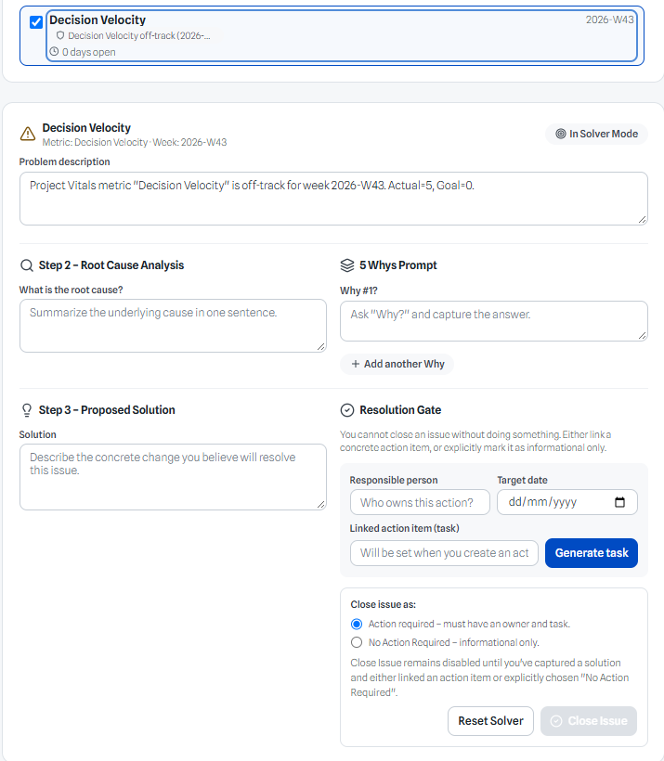Focus the Why #1 text area

click(x=494, y=321)
